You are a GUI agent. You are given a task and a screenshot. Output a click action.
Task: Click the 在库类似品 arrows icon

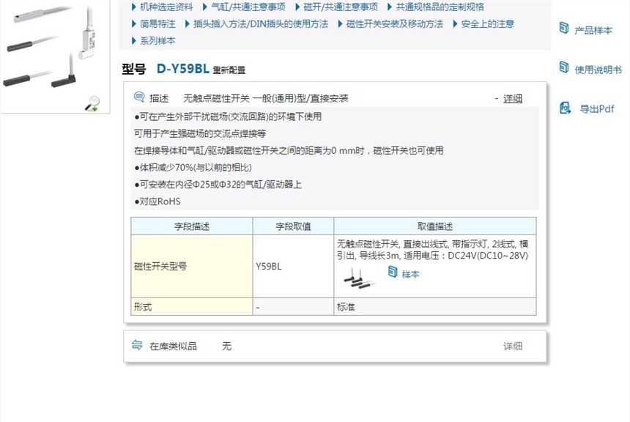coord(137,345)
